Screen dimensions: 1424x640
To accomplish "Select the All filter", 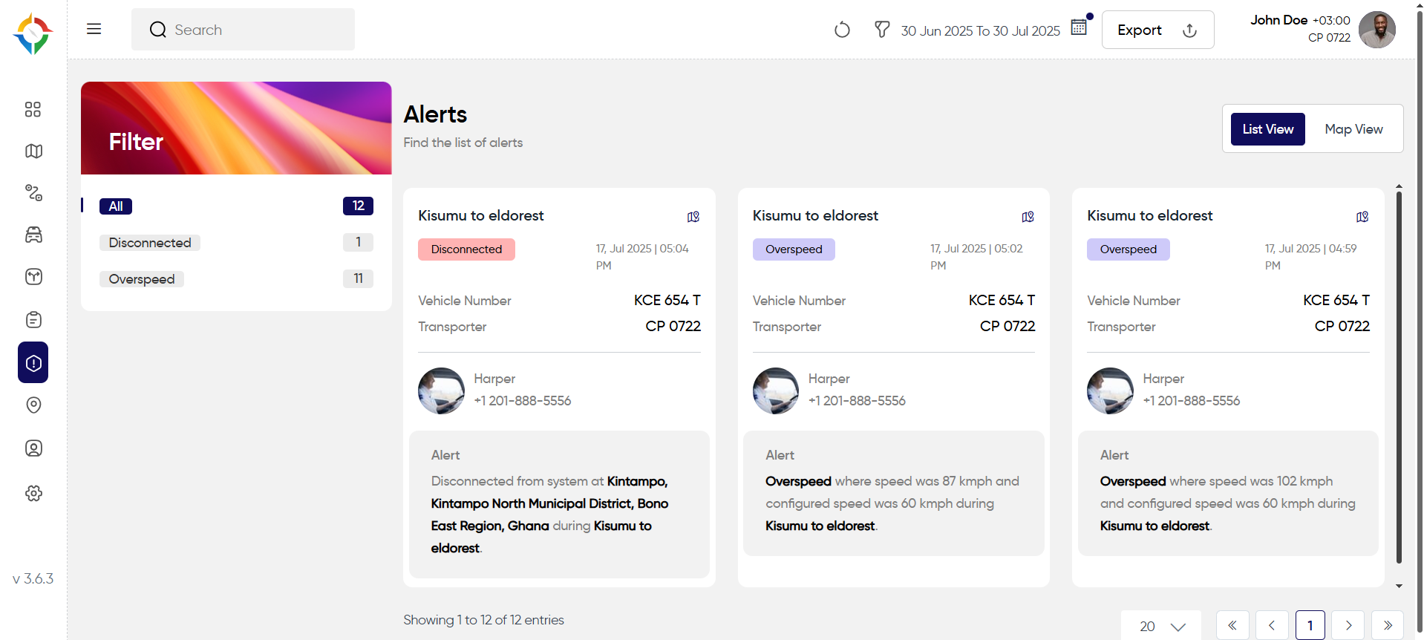I will 116,206.
